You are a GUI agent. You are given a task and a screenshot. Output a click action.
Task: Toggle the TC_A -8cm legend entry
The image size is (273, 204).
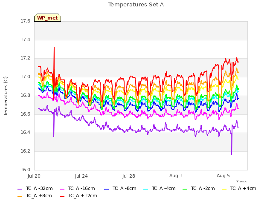pyautogui.click(x=120, y=189)
